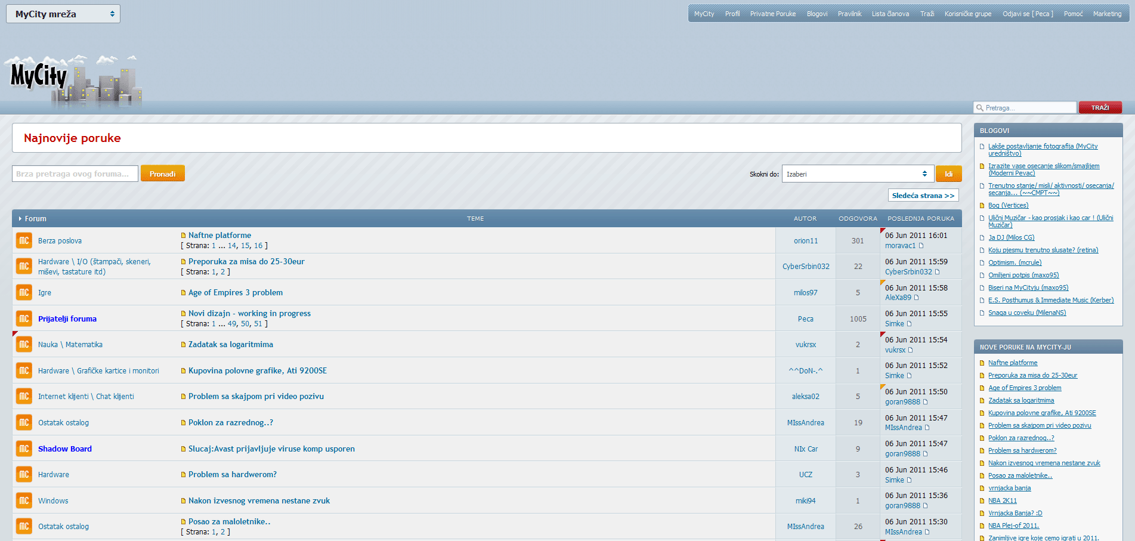Click the AUTOR column header
Image resolution: width=1135 pixels, height=541 pixels.
(x=805, y=218)
